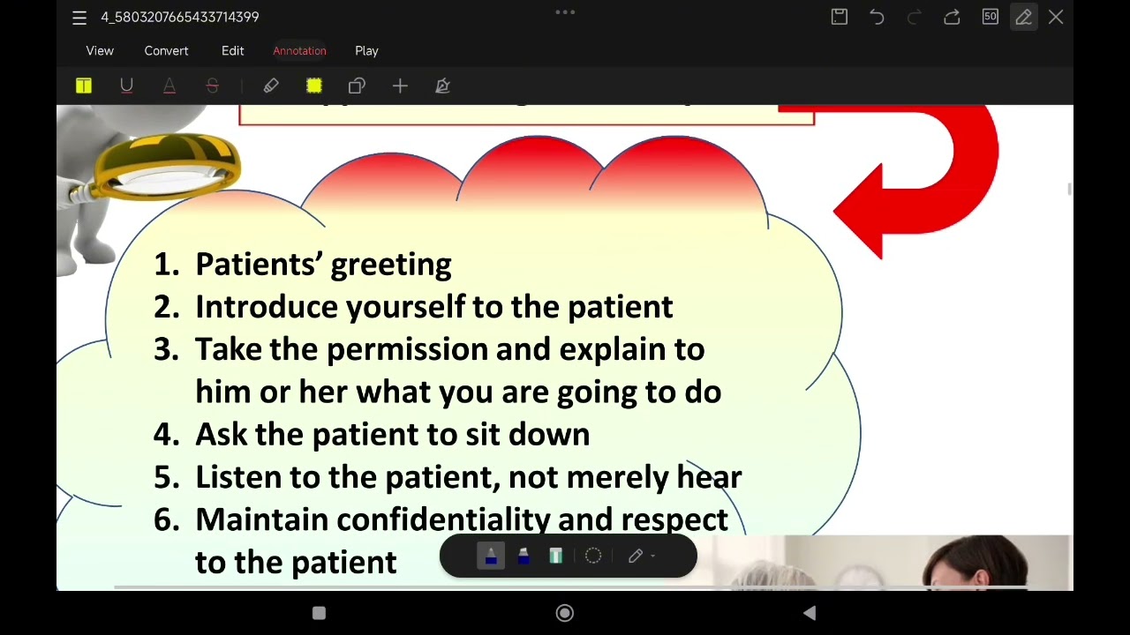Redo the undone action
Viewport: 1130px width, 635px height.
click(915, 17)
